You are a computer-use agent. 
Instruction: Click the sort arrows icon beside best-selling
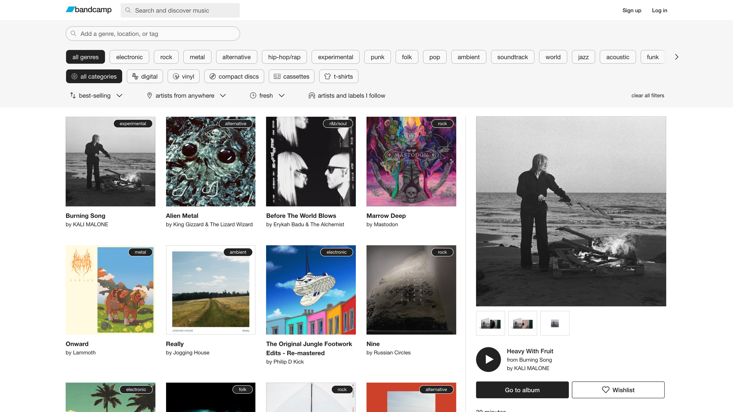[73, 95]
